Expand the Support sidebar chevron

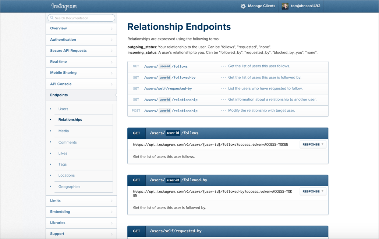111,234
